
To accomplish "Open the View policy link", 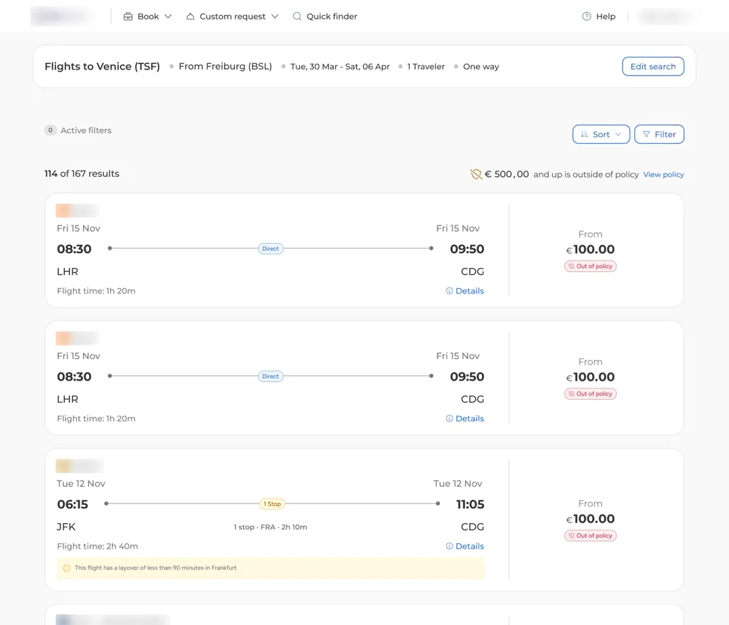I will (x=664, y=174).
